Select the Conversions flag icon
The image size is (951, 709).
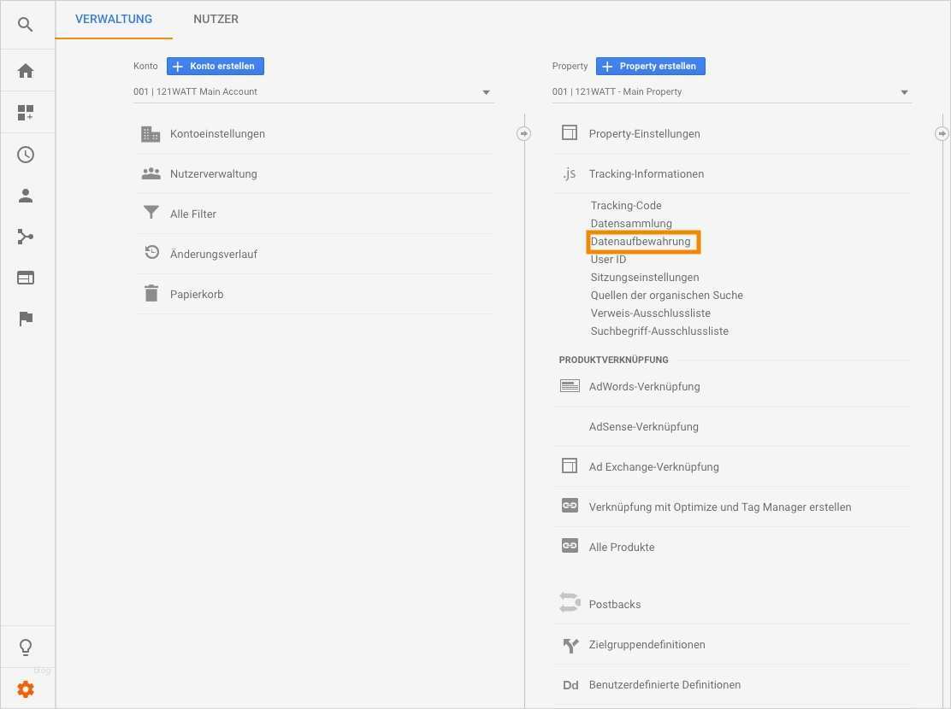coord(25,318)
